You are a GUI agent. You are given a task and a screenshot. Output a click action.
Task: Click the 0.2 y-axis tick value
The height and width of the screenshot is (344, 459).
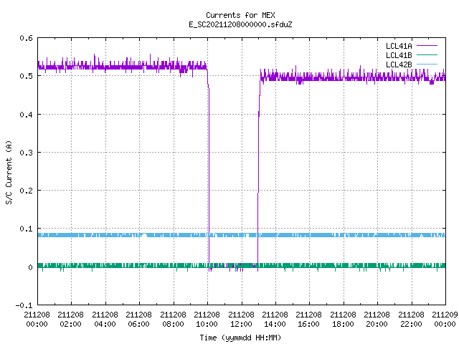26,191
